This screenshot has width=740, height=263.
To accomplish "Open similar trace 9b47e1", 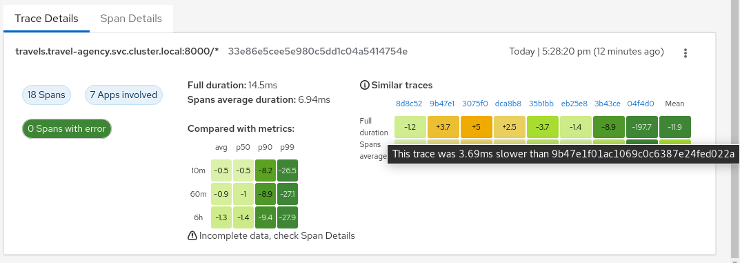I will pyautogui.click(x=442, y=104).
